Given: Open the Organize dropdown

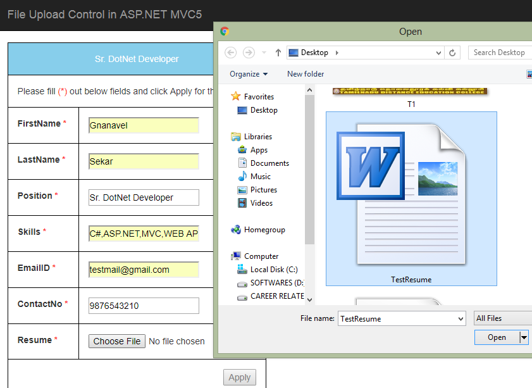Looking at the screenshot, I should pyautogui.click(x=248, y=74).
